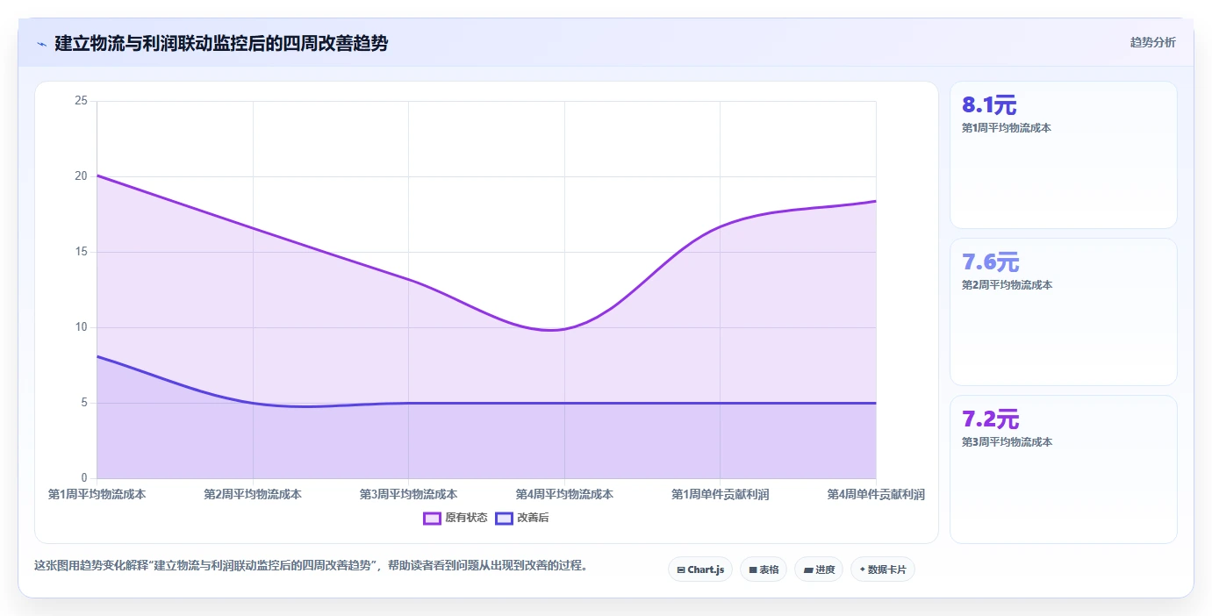Click the Chart.js tag icon
Screen dimensions: 1212x616
tap(681, 570)
